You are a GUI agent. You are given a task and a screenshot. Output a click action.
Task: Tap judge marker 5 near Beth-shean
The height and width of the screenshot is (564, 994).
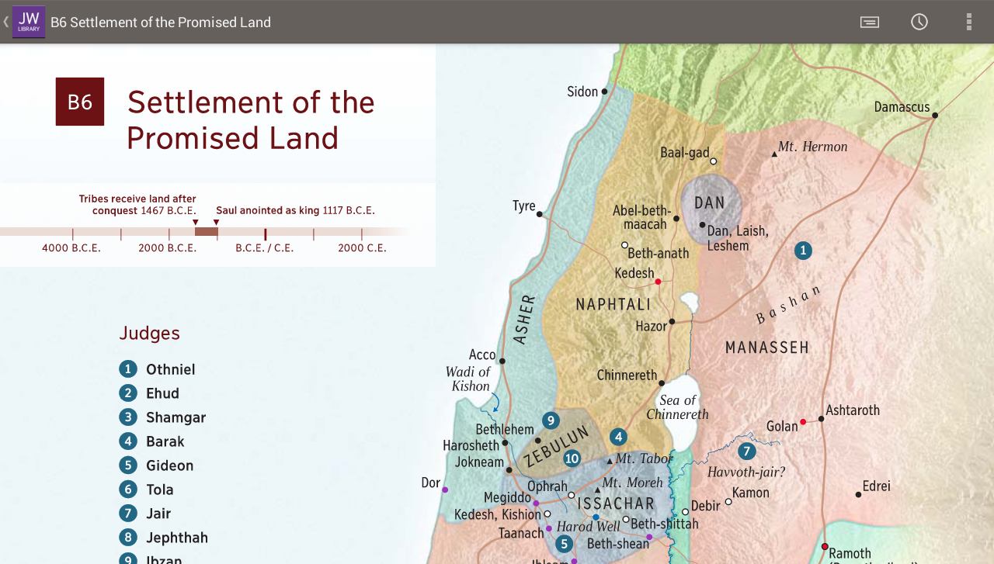pos(564,544)
